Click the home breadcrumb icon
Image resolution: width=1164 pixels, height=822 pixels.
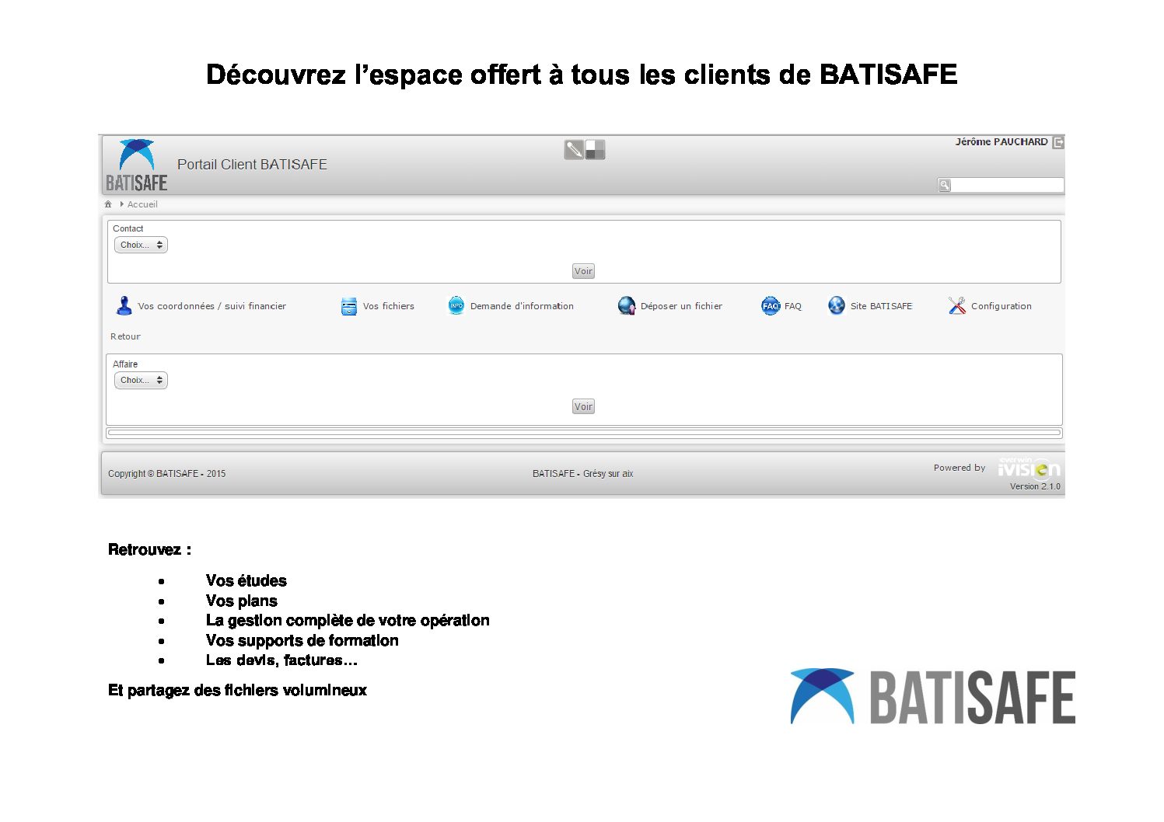[108, 204]
